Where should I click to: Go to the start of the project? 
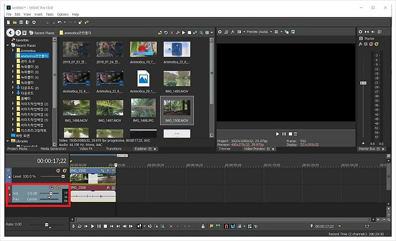click(112, 226)
